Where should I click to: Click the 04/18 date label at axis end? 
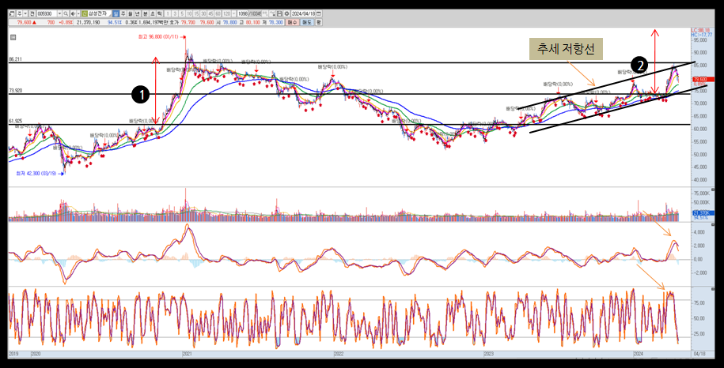tap(699, 354)
